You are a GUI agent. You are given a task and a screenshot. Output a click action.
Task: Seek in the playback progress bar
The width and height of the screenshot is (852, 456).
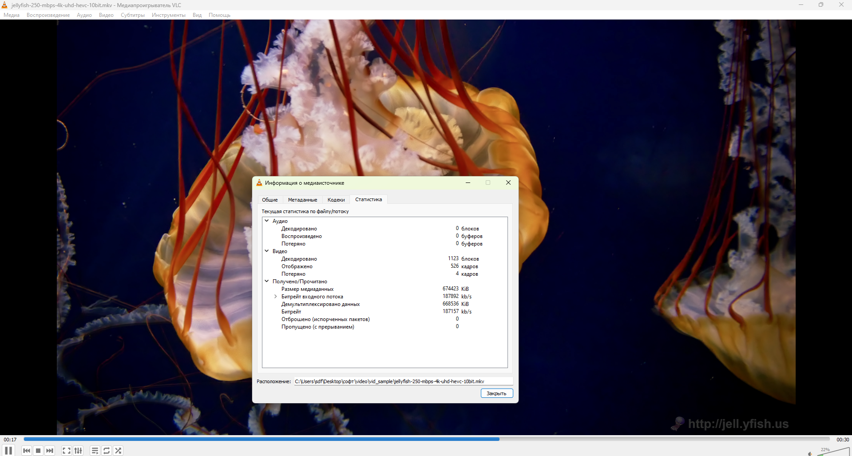tap(427, 439)
